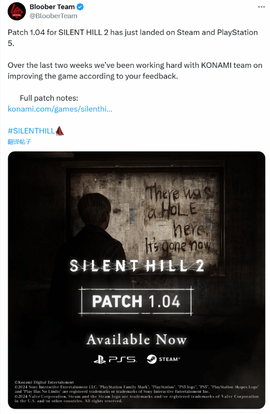Click the PATCH 1.04 framed box
This screenshot has height=414, width=270.
pyautogui.click(x=136, y=301)
